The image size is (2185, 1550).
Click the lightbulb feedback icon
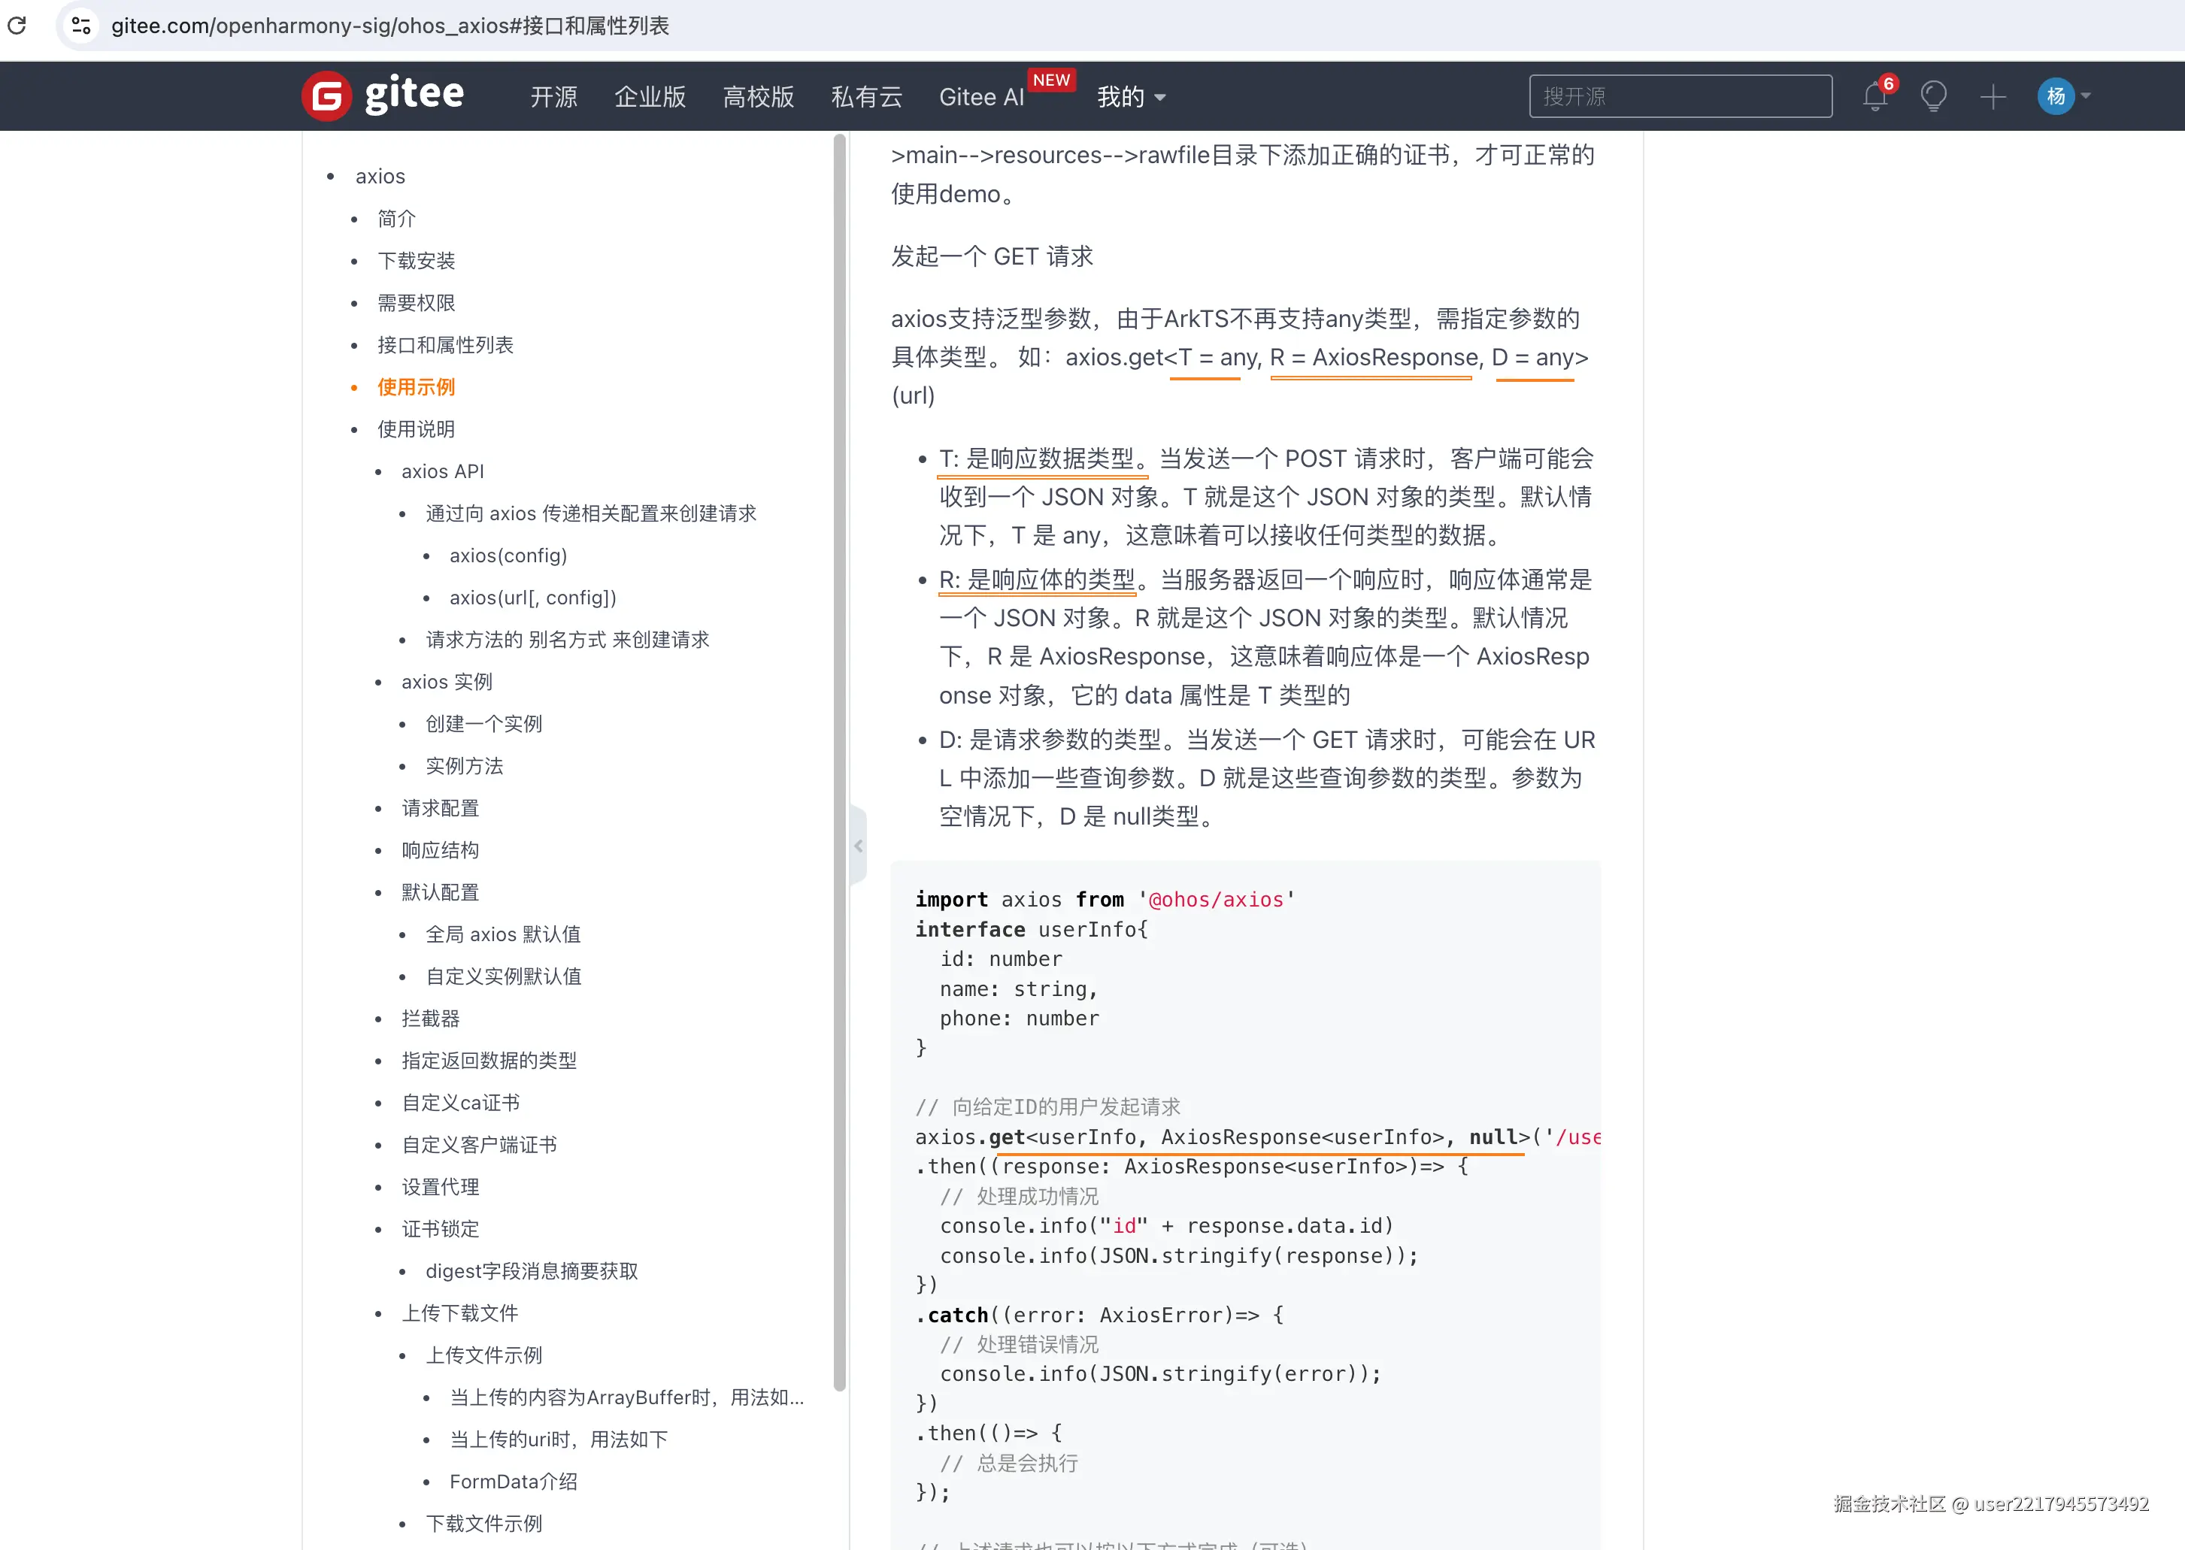(x=1933, y=96)
